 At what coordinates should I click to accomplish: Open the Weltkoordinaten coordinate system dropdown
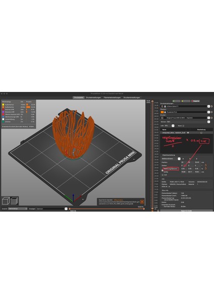179,159
